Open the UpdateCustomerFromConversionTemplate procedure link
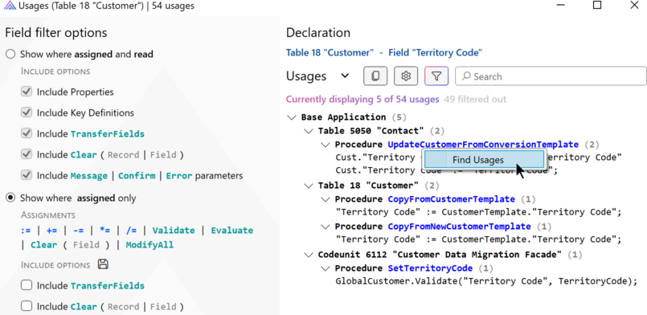 483,145
